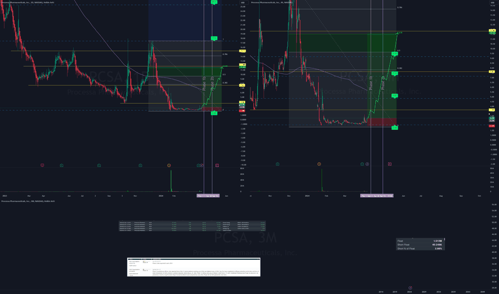The height and width of the screenshot is (294, 499).
Task: Click first green event marker on 4h chart
Action: [x=277, y=164]
